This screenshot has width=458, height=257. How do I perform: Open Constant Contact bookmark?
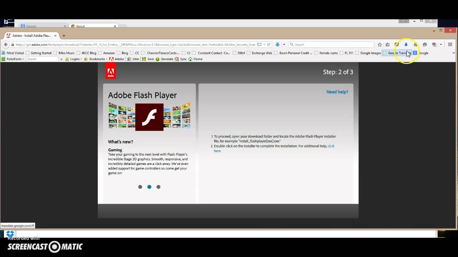(x=211, y=53)
